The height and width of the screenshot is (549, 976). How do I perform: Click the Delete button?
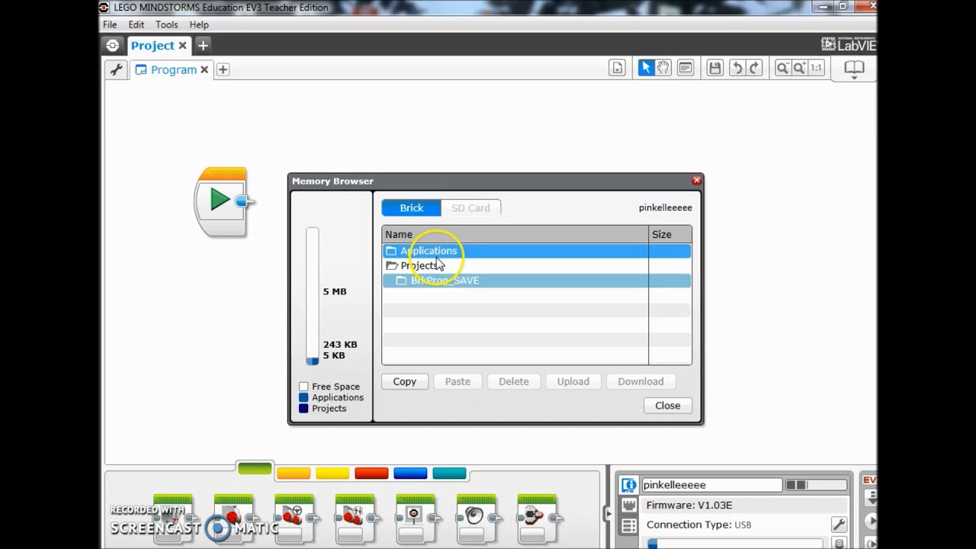514,381
